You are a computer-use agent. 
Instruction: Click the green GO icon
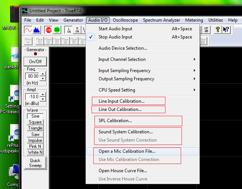[x=57, y=30]
